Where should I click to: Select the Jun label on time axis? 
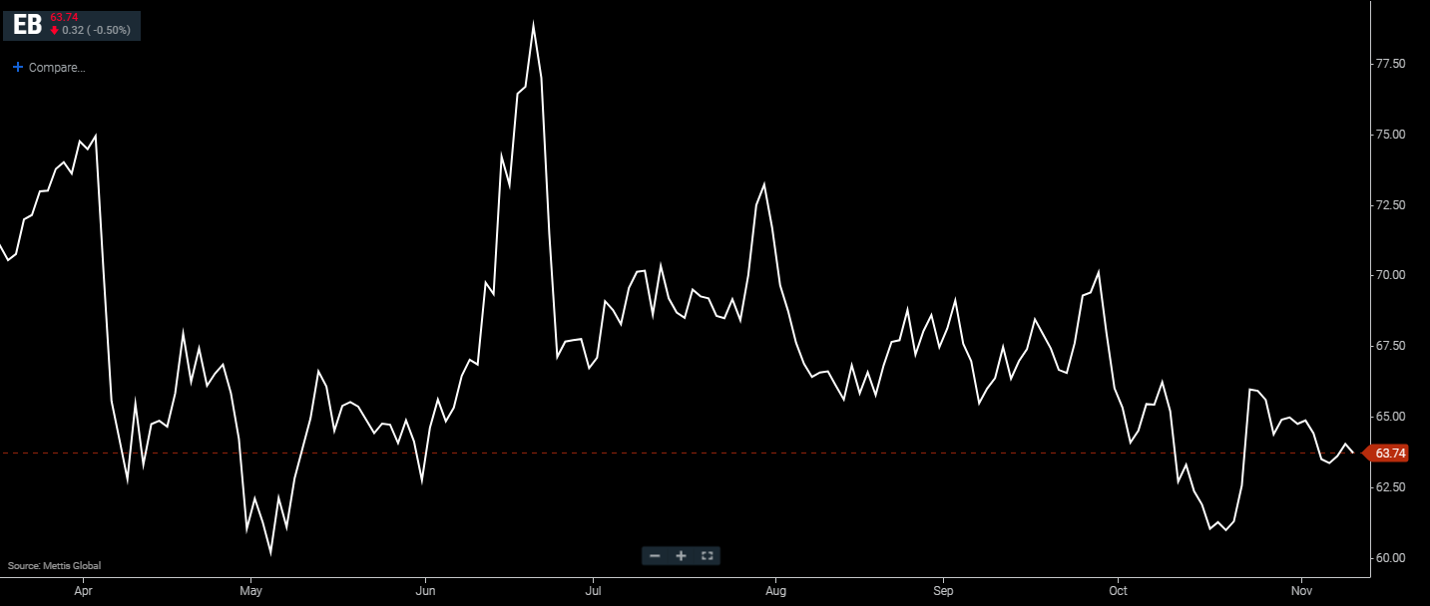pyautogui.click(x=426, y=591)
